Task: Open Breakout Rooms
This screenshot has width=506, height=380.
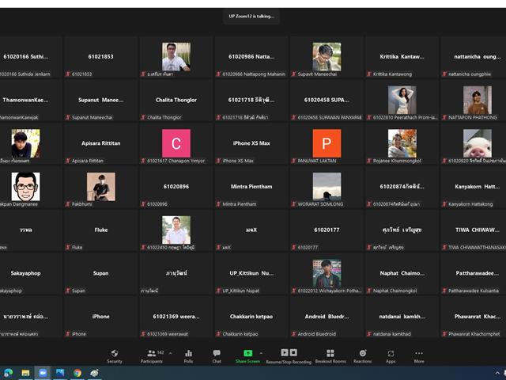Action: (x=330, y=356)
